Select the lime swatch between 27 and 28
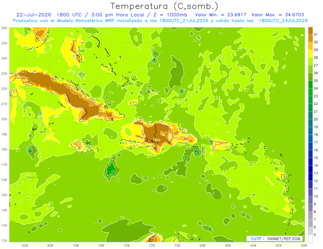Image resolution: width=323 pixels, height=249 pixels. pos(310,61)
